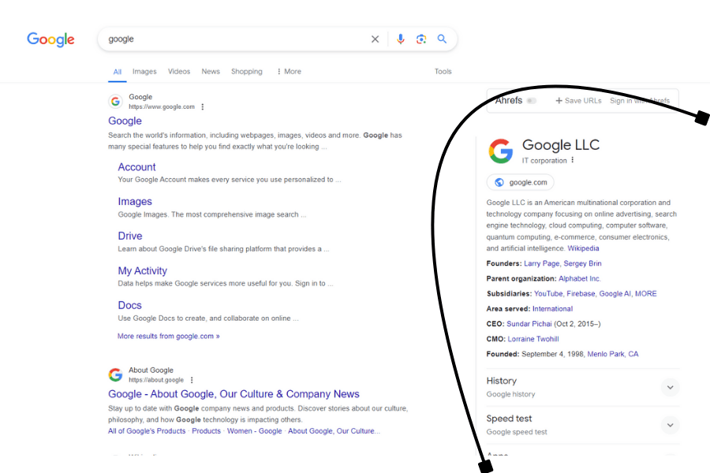Open the More search filters dropdown

pos(289,72)
